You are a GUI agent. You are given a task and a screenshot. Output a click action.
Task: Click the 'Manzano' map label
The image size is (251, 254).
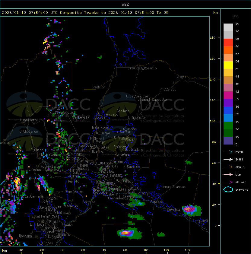[25, 236]
